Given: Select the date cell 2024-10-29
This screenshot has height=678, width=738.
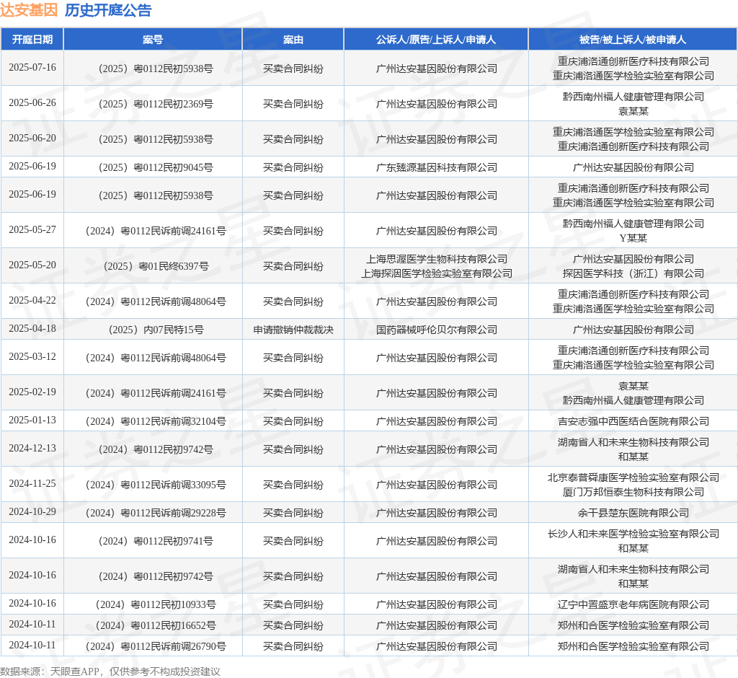Looking at the screenshot, I should point(32,511).
